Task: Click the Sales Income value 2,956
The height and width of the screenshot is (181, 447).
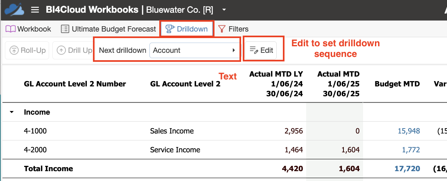Action: point(293,131)
